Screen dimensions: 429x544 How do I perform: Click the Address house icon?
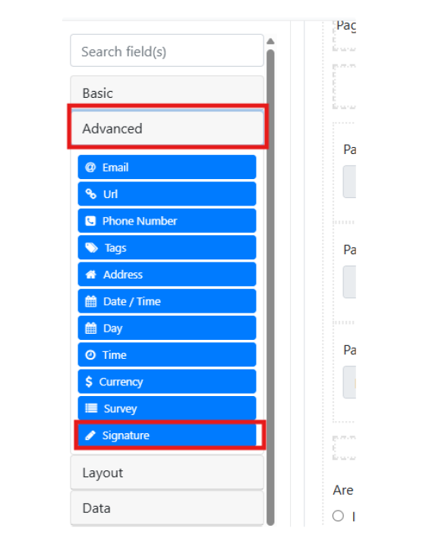click(x=91, y=275)
